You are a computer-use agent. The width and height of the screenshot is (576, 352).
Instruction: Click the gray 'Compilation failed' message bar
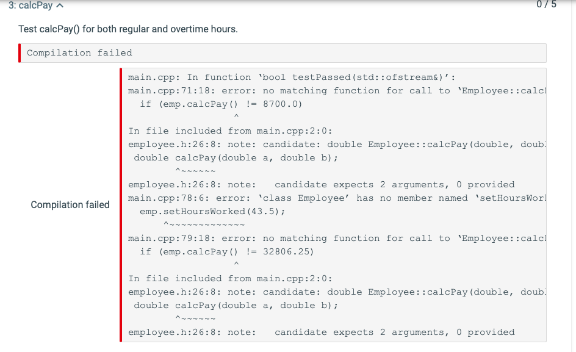click(283, 53)
